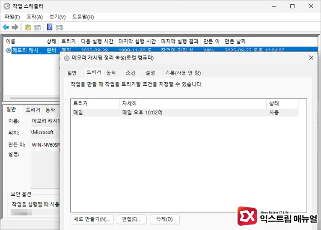321x230 pixels.
Task: Sort by 상태 column header in task list
Action: [x=51, y=42]
